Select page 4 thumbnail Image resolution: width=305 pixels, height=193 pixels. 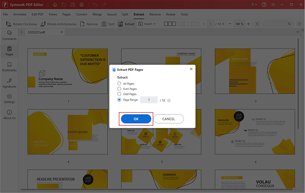tap(67, 132)
